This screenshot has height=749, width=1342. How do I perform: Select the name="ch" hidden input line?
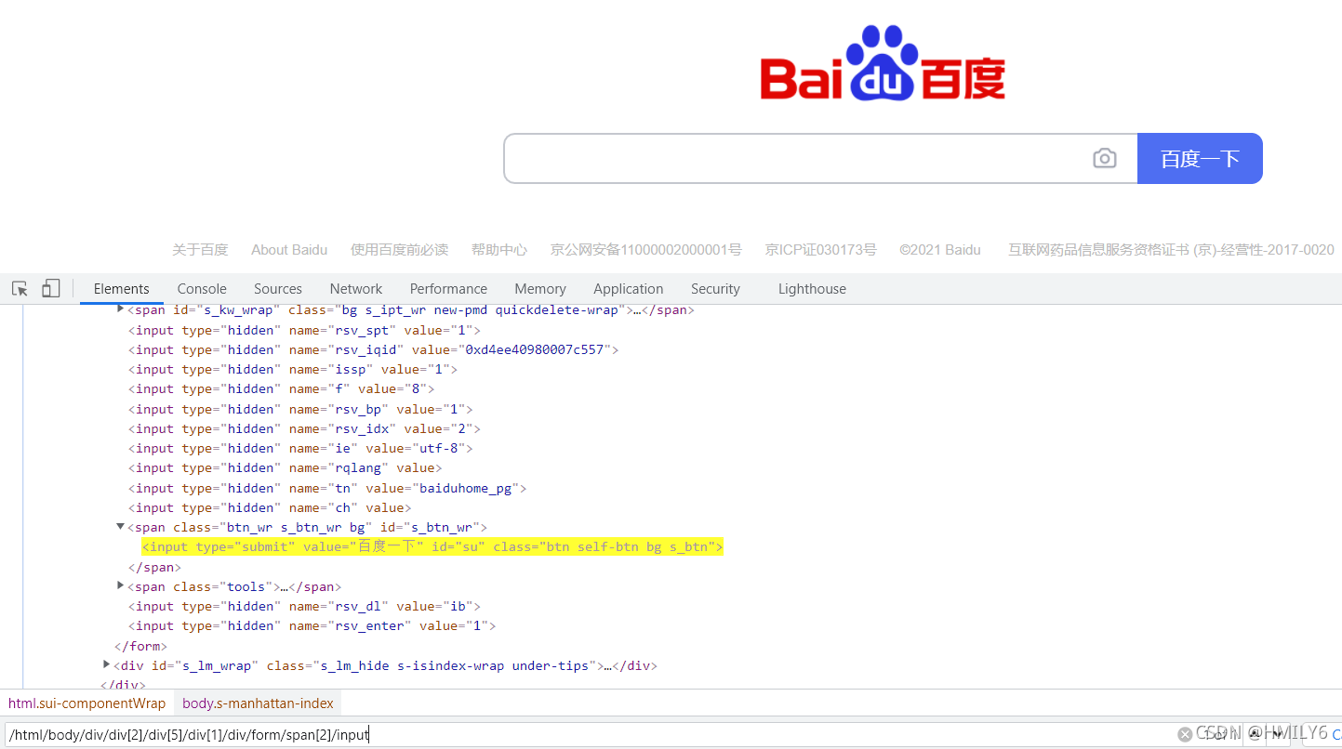[x=270, y=507]
